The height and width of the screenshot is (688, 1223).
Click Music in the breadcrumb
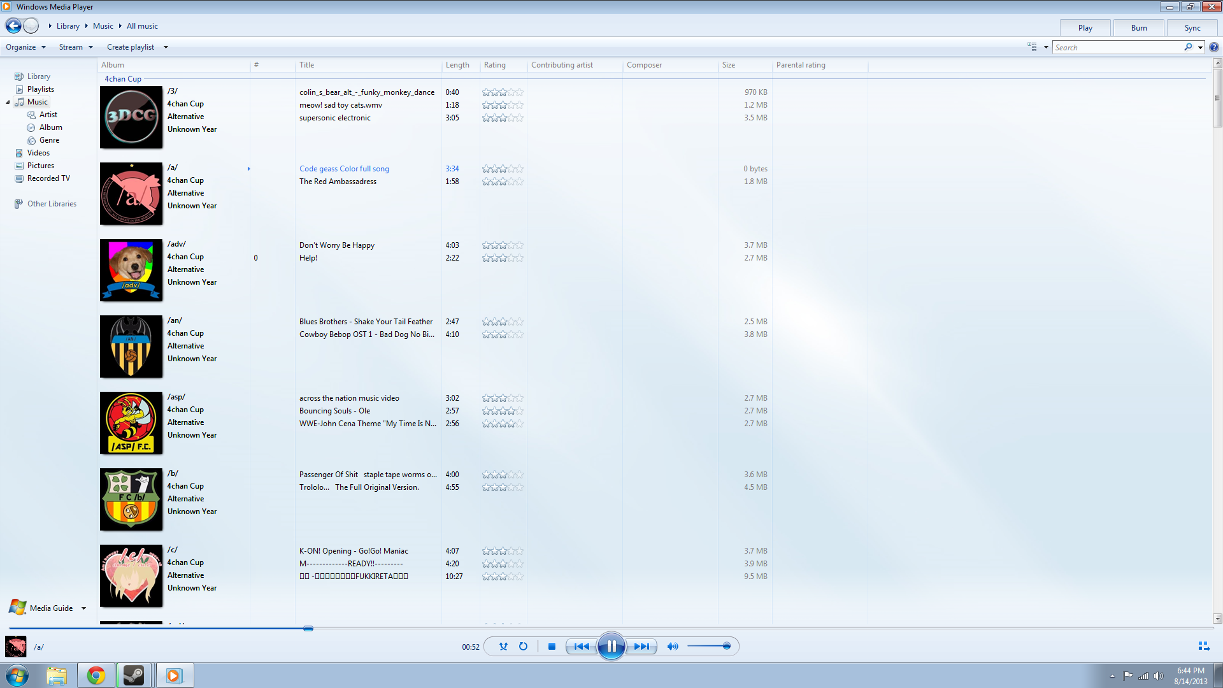coord(103,26)
